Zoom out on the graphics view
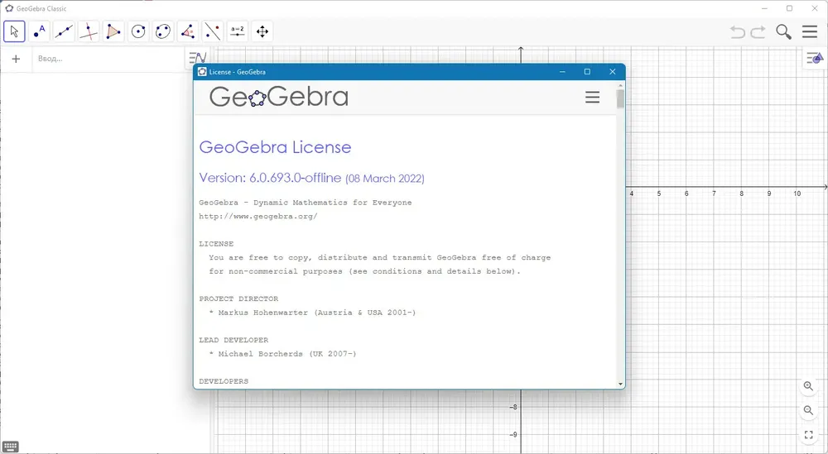The height and width of the screenshot is (454, 828). coord(808,410)
